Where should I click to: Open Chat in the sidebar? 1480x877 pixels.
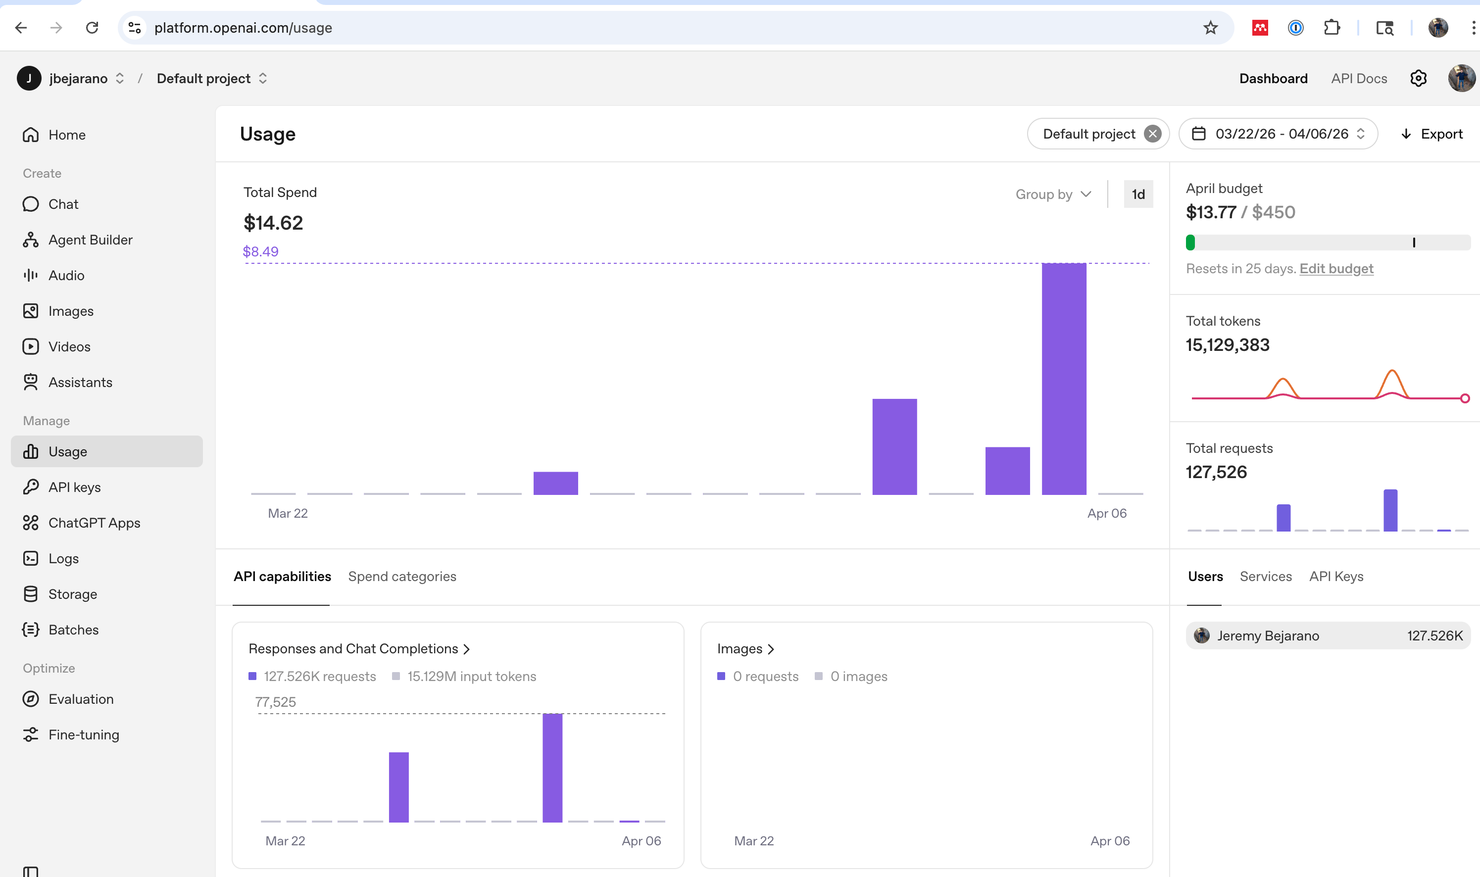coord(106,204)
